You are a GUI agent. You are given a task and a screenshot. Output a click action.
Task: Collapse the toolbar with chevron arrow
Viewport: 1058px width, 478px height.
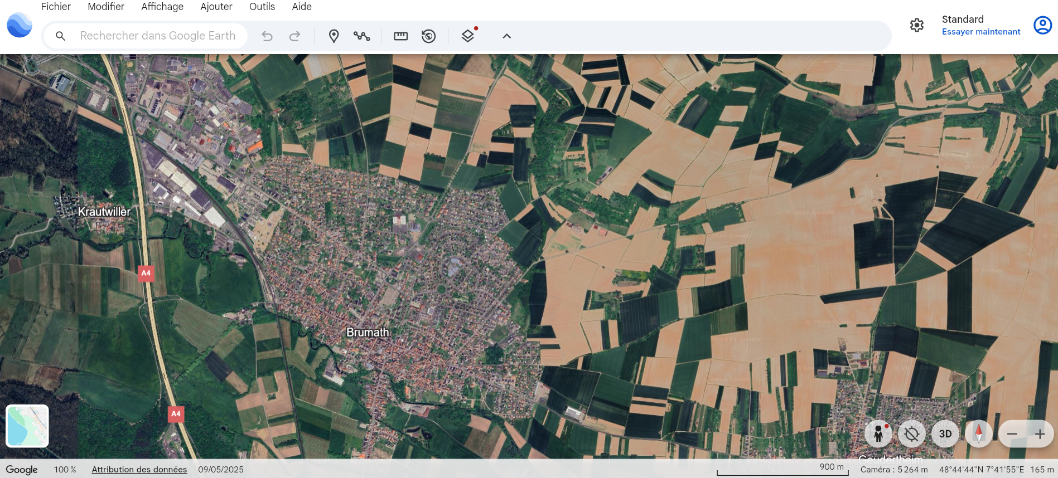tap(506, 36)
